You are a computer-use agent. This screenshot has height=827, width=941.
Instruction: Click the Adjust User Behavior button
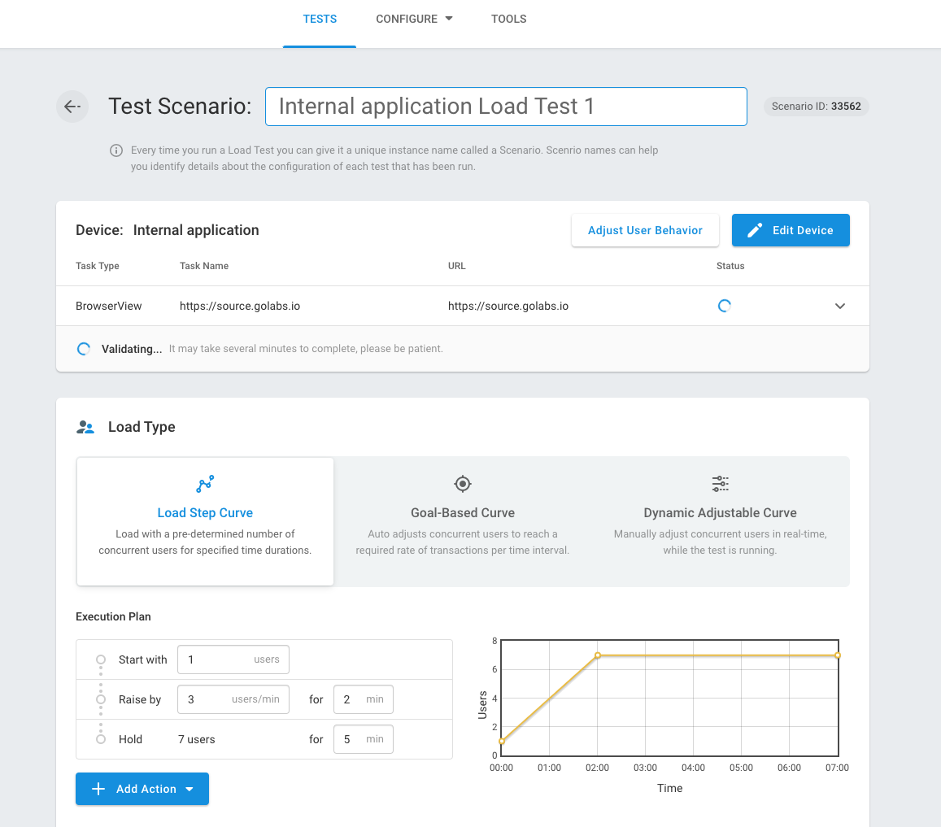pos(645,230)
